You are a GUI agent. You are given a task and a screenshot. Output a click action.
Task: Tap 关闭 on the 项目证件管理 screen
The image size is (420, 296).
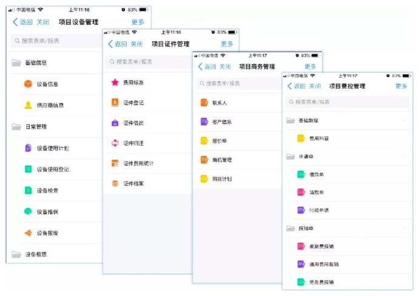click(x=137, y=44)
